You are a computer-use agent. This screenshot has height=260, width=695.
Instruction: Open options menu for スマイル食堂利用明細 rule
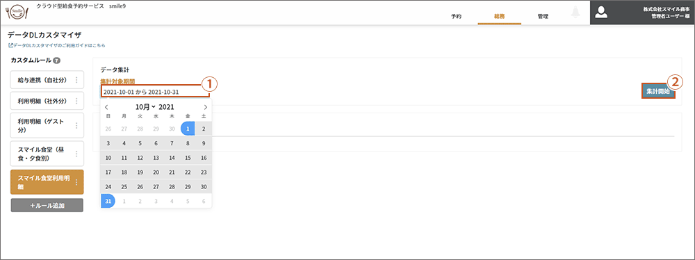point(76,182)
